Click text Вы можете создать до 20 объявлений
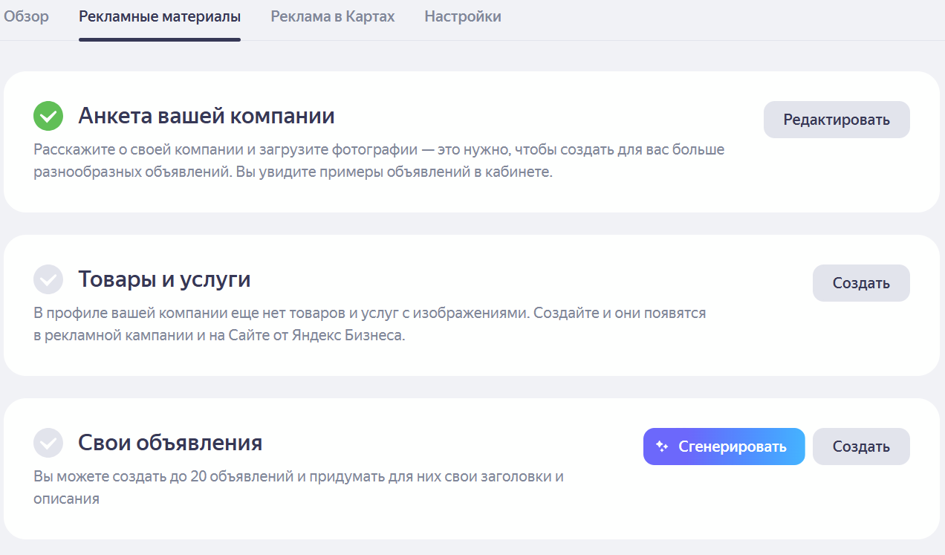945x555 pixels. (299, 487)
